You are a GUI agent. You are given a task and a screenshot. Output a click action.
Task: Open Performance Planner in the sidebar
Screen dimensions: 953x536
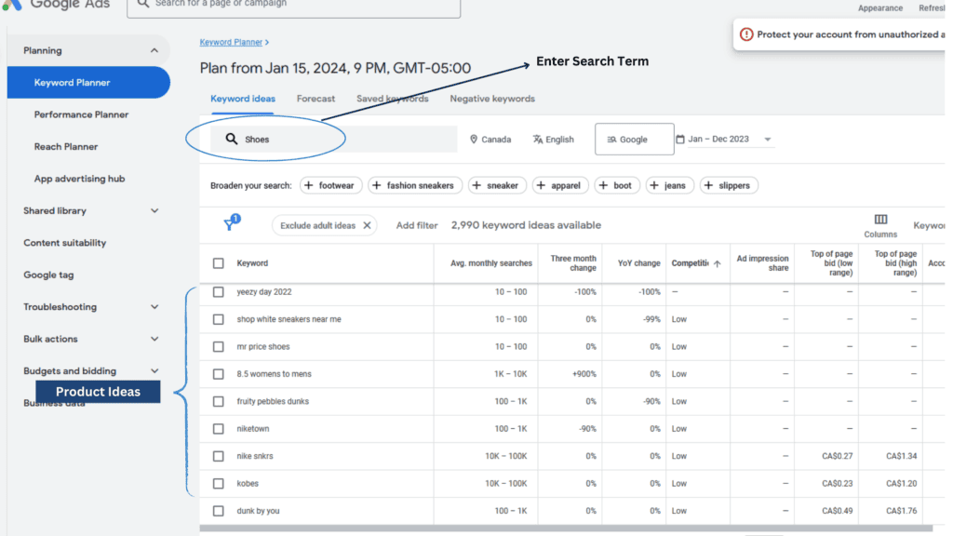pyautogui.click(x=82, y=114)
